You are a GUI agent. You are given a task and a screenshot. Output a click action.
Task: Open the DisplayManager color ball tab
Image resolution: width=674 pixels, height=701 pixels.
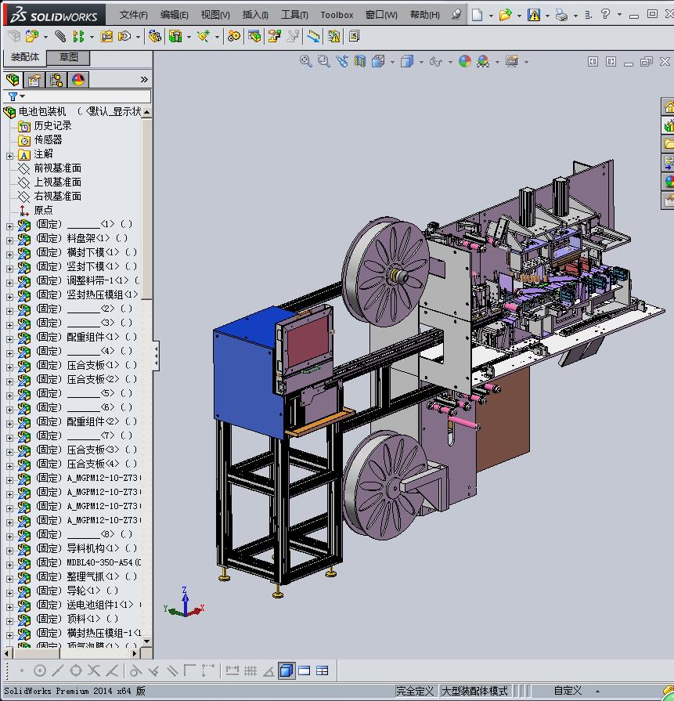(x=78, y=80)
